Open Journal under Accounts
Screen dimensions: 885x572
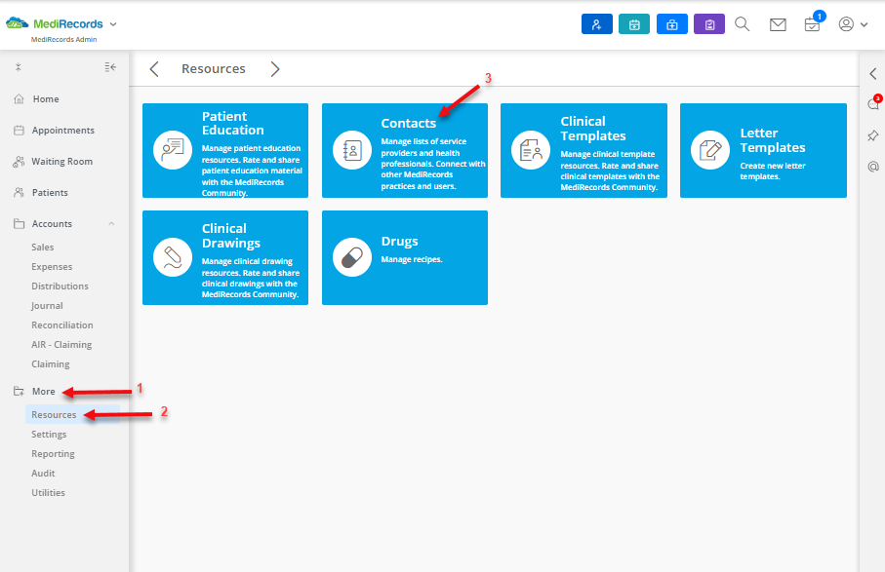(x=47, y=305)
